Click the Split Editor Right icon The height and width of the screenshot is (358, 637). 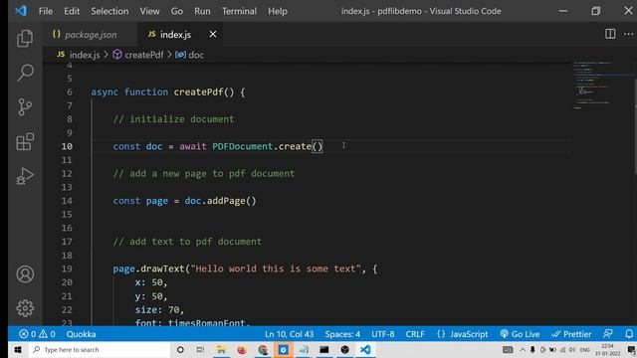coord(610,34)
